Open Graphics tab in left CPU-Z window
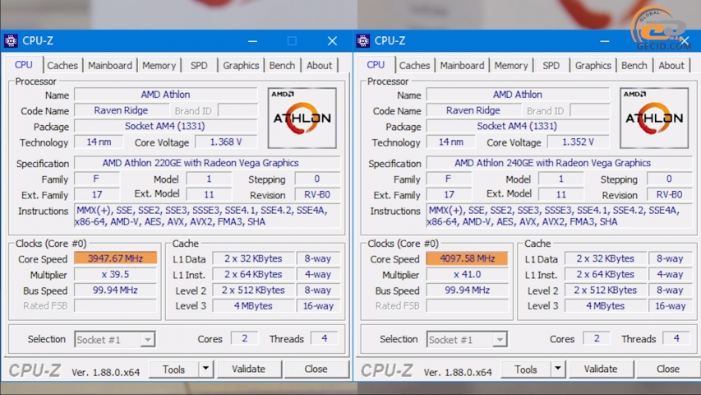The height and width of the screenshot is (395, 701). pos(241,65)
